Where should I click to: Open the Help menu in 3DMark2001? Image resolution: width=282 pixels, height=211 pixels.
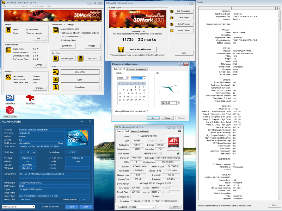click(x=49, y=6)
